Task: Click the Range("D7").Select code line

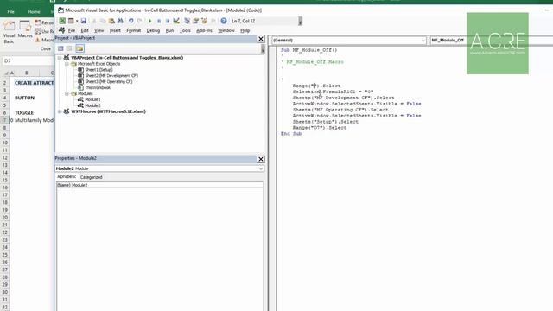Action: pyautogui.click(x=319, y=128)
